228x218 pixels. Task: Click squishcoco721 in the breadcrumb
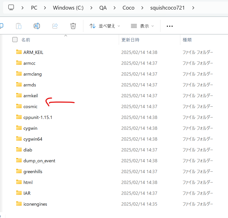click(167, 8)
